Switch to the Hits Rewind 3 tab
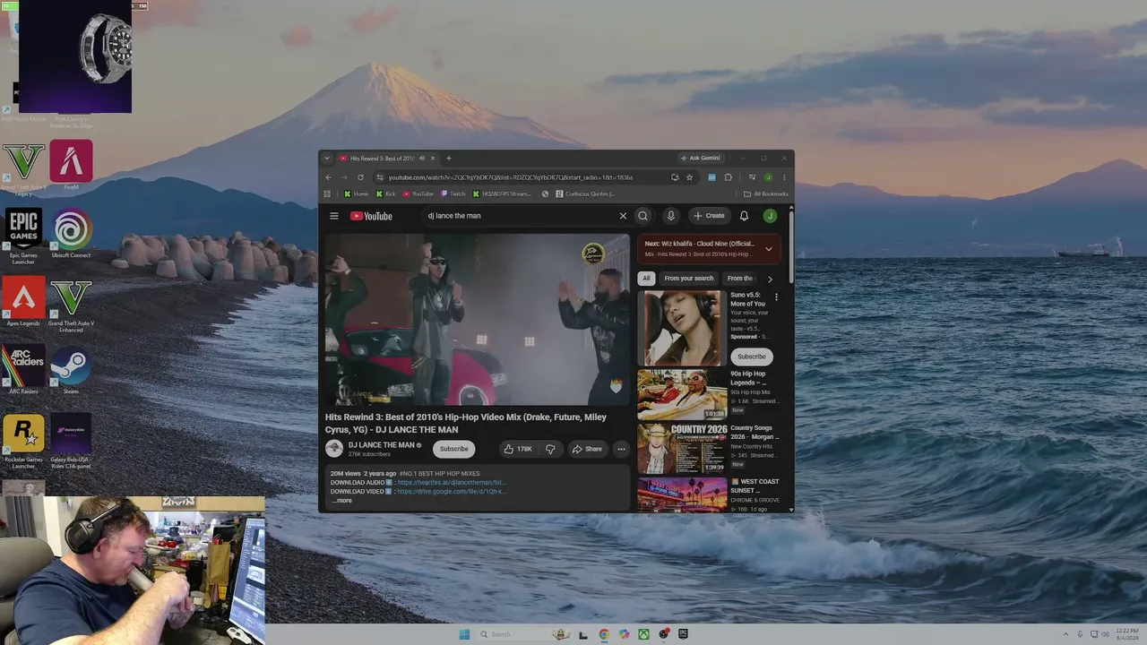This screenshot has width=1147, height=645. (381, 159)
